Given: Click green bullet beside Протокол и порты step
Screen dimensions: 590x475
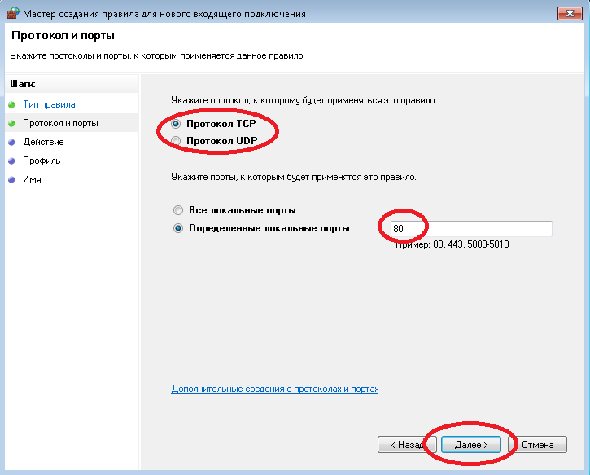Looking at the screenshot, I should [x=11, y=123].
